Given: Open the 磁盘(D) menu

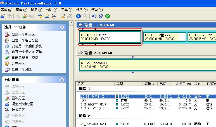Looking at the screenshot, I should coord(37,10).
